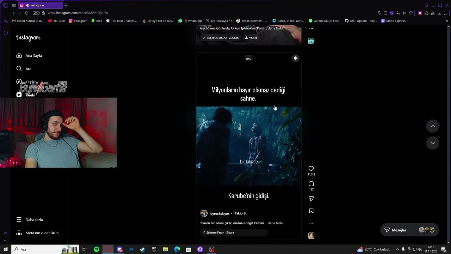Share the reel via the paper plane icon
451x254 pixels.
click(311, 199)
